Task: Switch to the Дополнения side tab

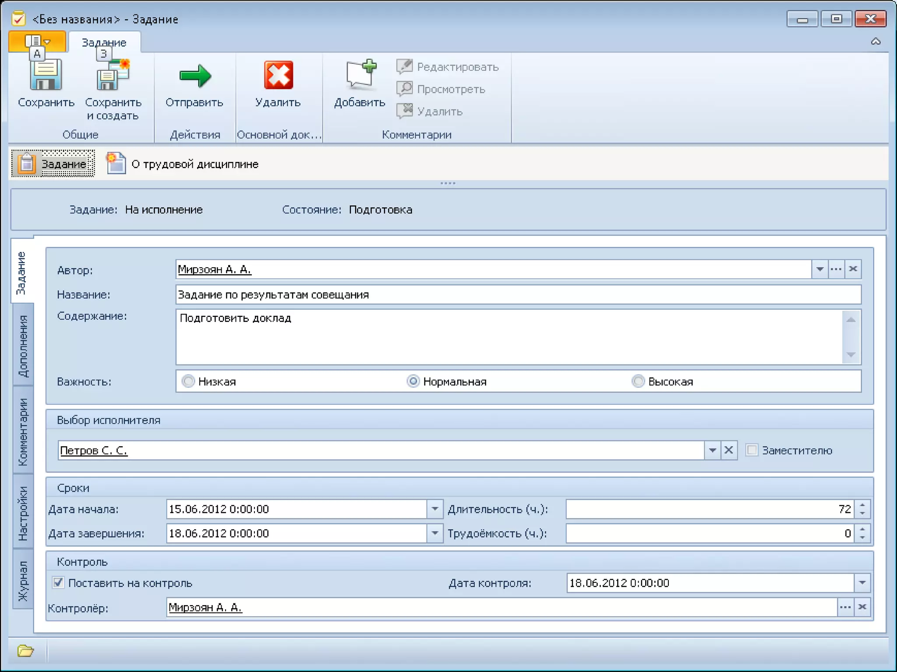Action: pos(23,346)
